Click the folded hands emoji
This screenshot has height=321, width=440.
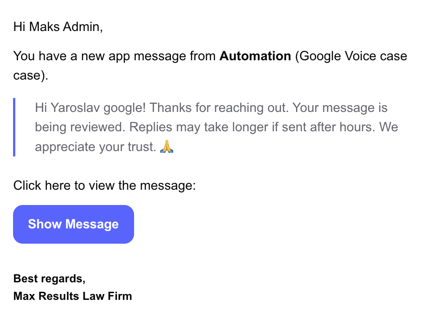(167, 146)
